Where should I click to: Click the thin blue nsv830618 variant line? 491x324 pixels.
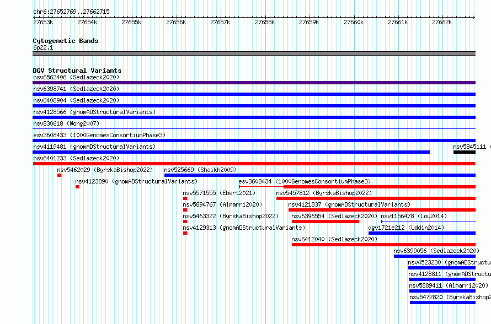click(x=254, y=128)
